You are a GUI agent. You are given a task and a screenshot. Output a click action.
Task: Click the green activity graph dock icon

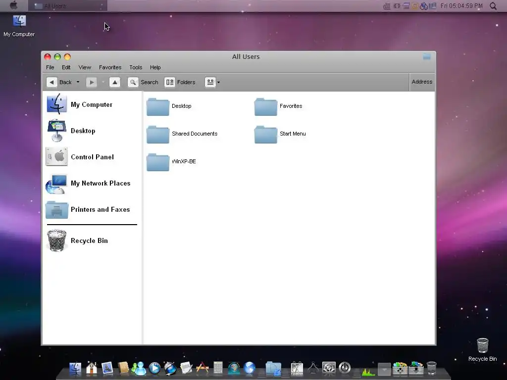(368, 371)
